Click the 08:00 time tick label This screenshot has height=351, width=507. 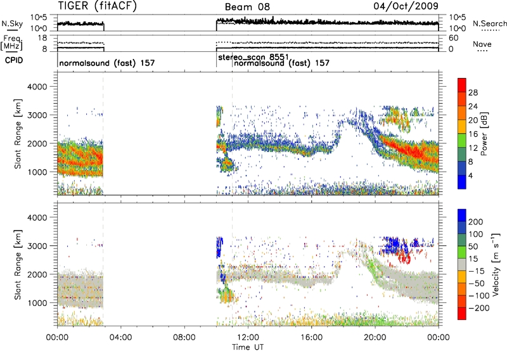tap(184, 338)
